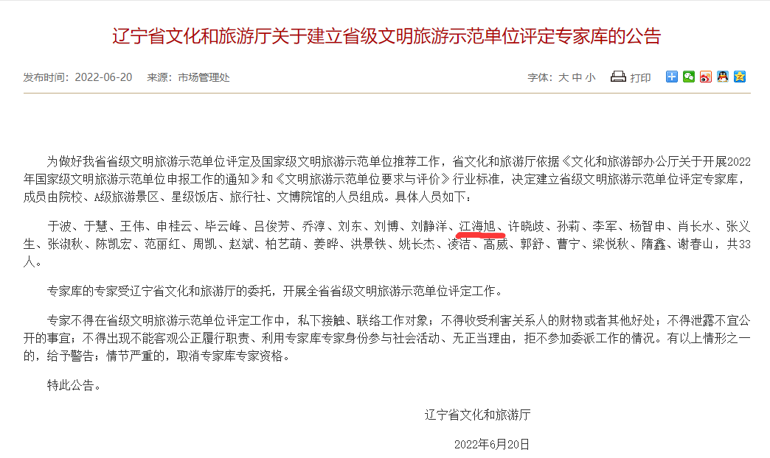Image resolution: width=770 pixels, height=458 pixels.
Task: Click the printer icon
Action: (x=618, y=77)
